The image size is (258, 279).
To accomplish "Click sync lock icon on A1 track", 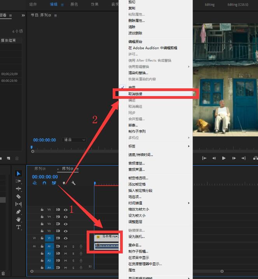I will [x=58, y=246].
